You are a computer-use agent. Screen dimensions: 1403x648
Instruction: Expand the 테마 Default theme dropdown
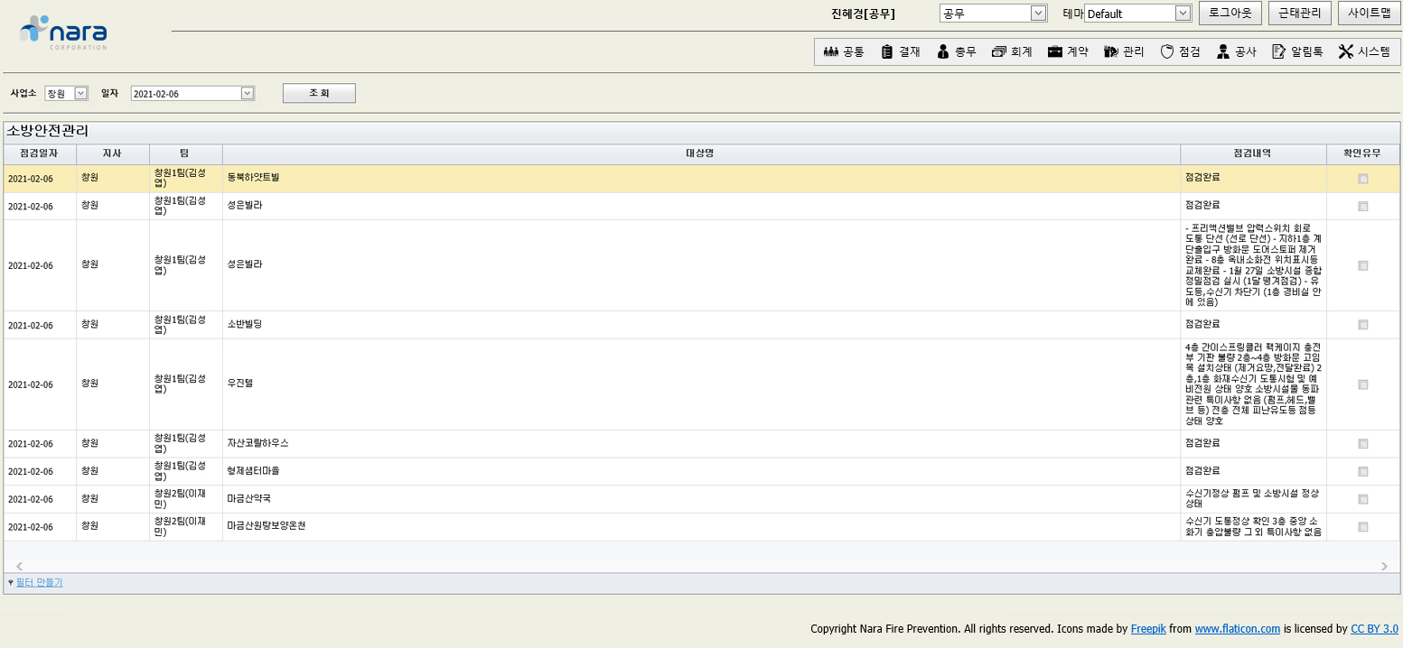point(1183,14)
